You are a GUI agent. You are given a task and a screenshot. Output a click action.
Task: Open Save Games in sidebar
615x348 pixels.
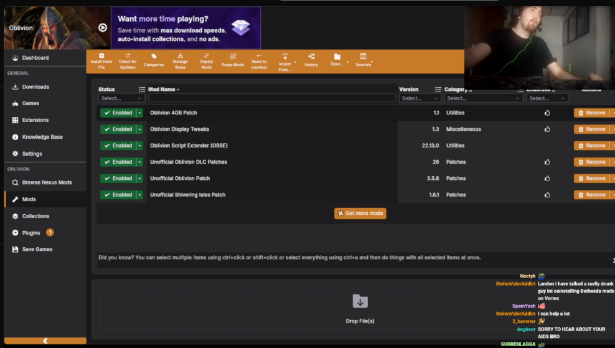(x=45, y=250)
